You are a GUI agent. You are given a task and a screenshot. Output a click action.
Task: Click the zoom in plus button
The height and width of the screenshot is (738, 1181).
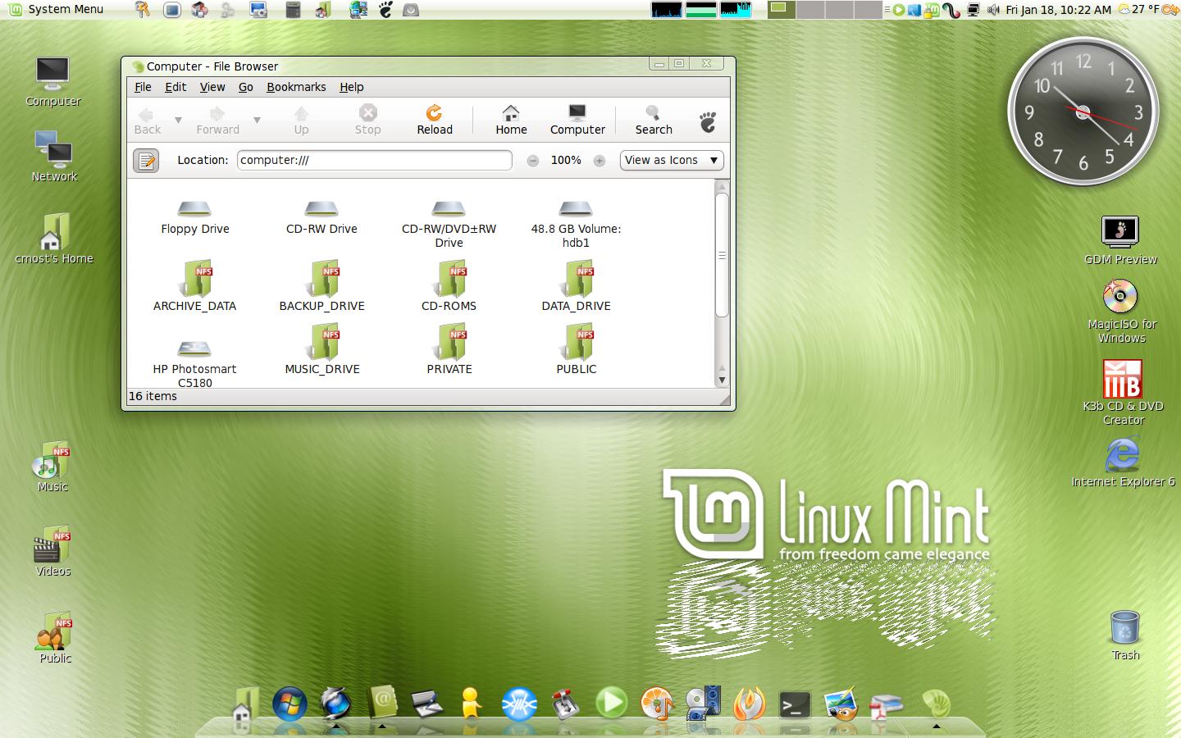pyautogui.click(x=600, y=161)
